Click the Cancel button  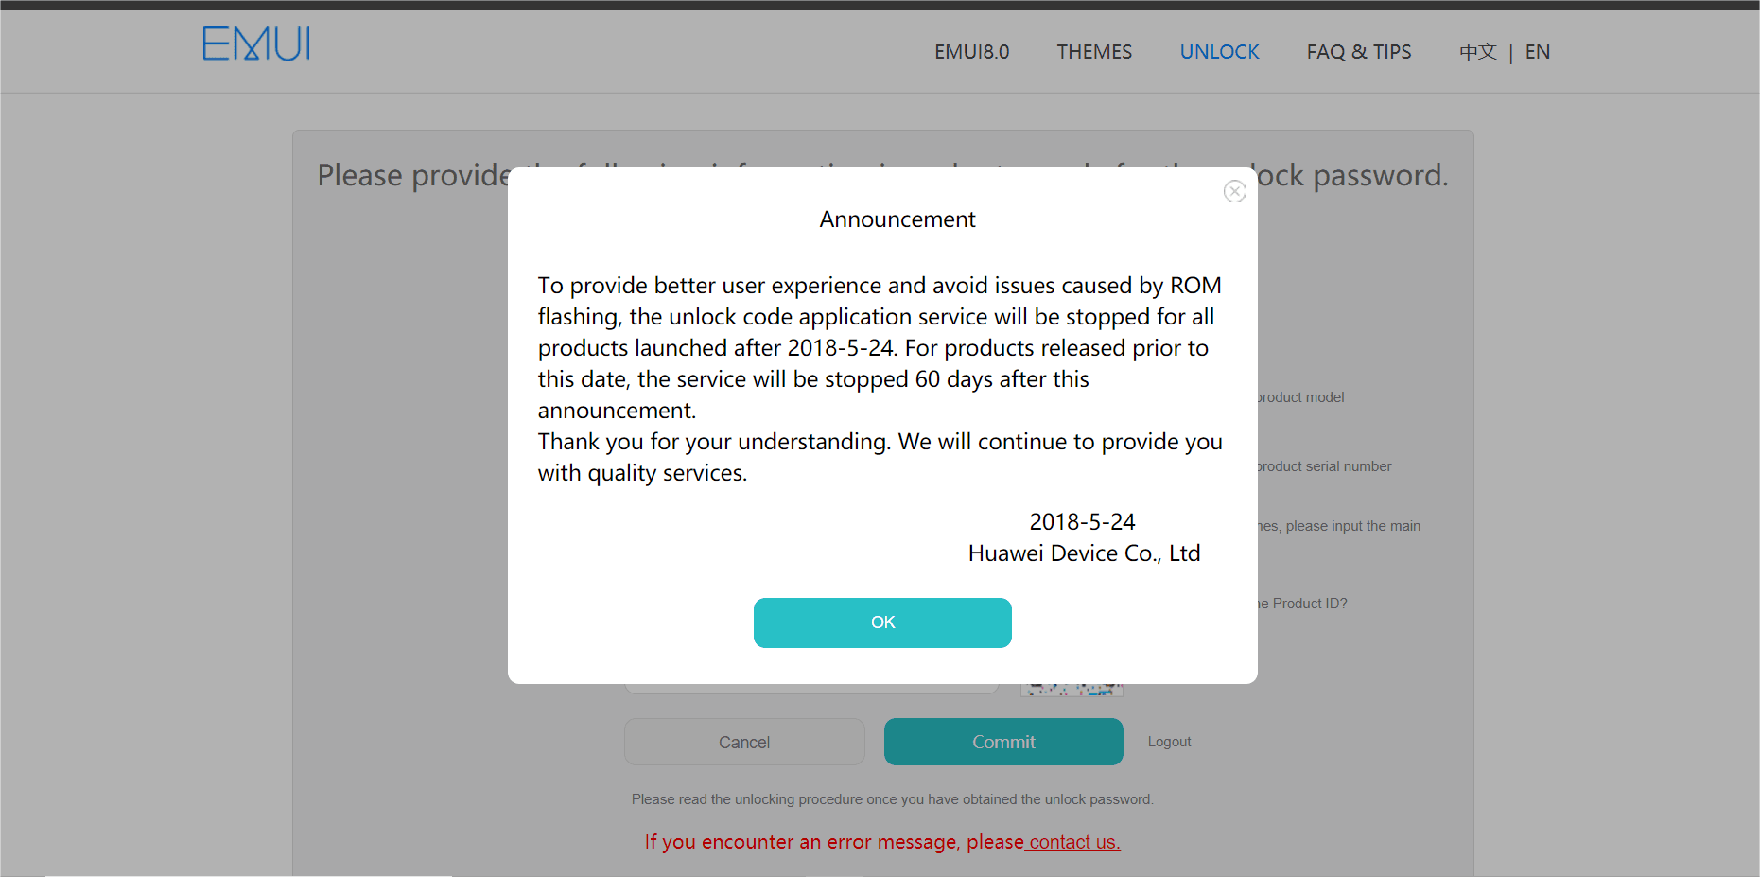744,742
